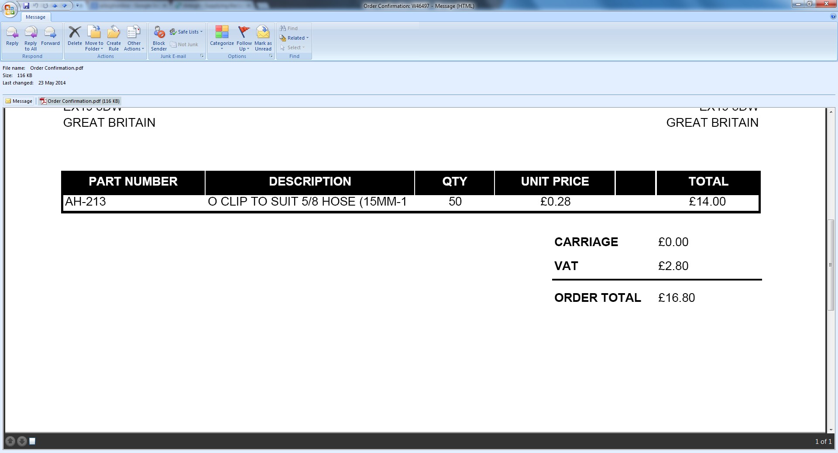This screenshot has width=838, height=453.
Task: Open the Move to Folder menu
Action: 94,38
